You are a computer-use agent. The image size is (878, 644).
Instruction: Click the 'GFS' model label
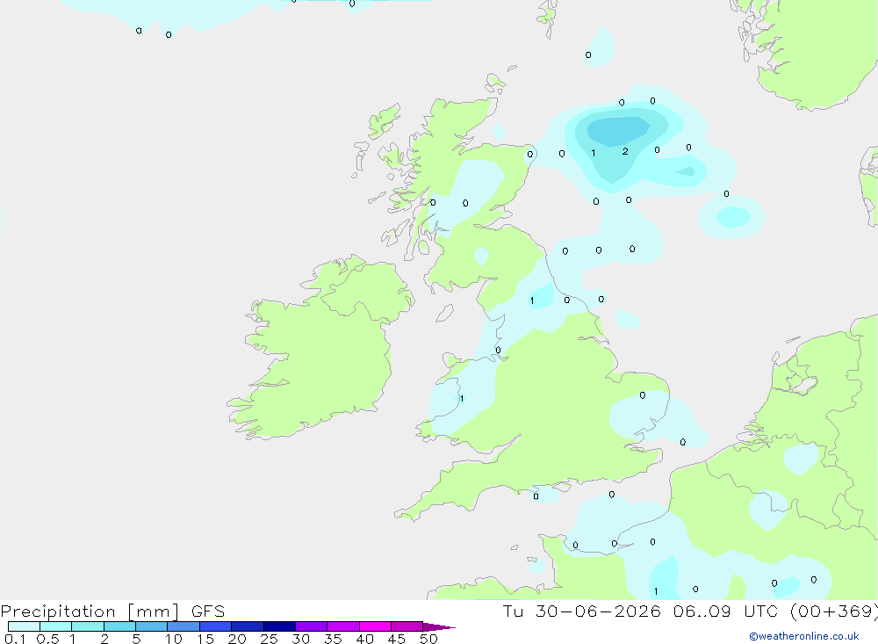click(x=208, y=611)
